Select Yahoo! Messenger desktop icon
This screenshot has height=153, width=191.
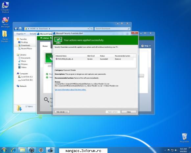coord(5,22)
